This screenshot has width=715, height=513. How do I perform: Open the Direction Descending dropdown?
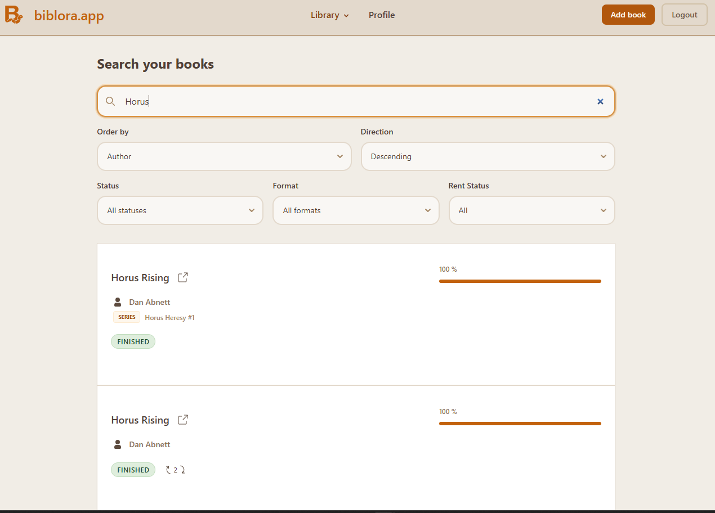(488, 156)
